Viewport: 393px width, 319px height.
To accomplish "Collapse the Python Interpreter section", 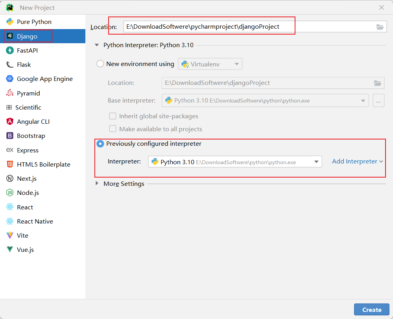I will tap(97, 45).
